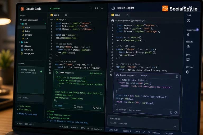Open the Docs book icon

tap(188, 59)
